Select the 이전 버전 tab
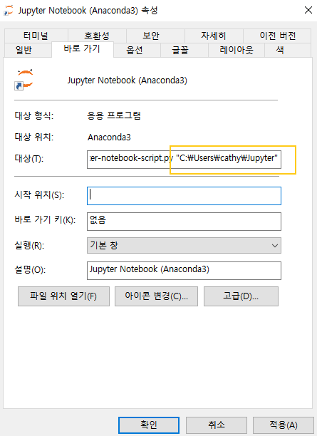Screen dimensions: 317x436 coord(277,36)
